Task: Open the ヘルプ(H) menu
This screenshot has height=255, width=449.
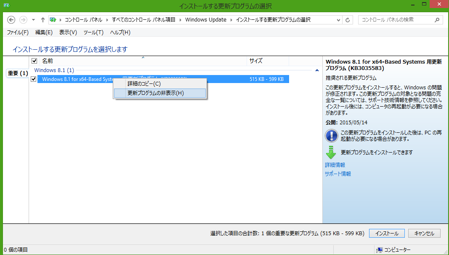Action: (120, 32)
